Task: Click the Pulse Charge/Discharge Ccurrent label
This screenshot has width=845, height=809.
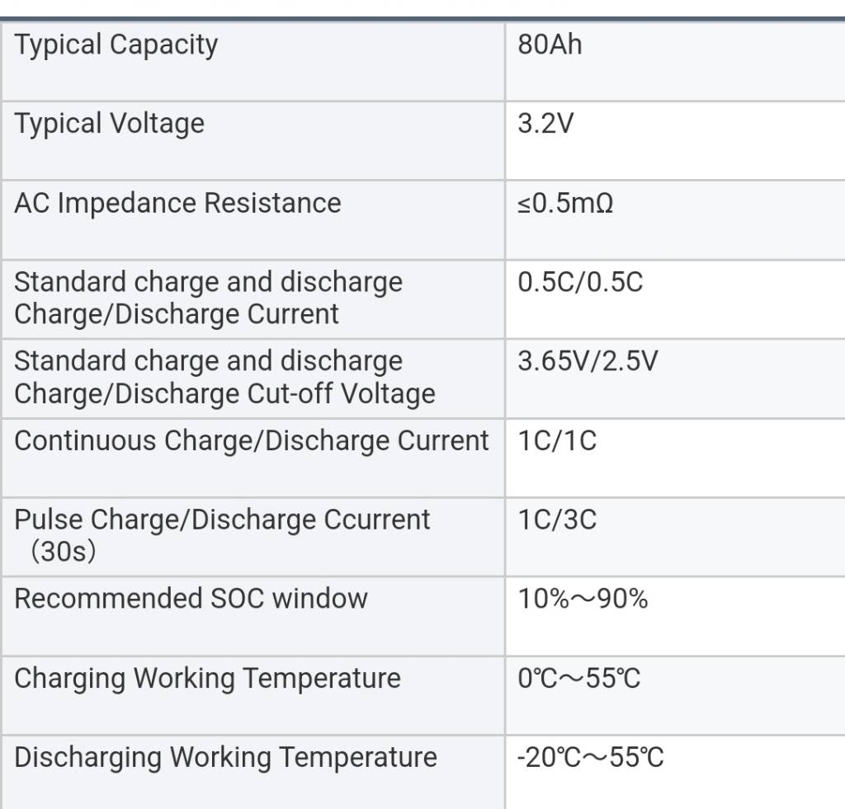Action: [x=222, y=520]
